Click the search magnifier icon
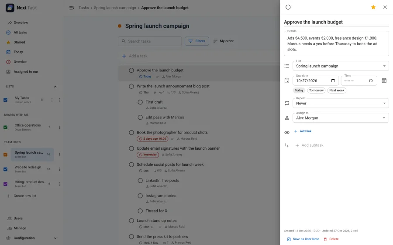Screen dimensions: 393x245 tap(124, 41)
